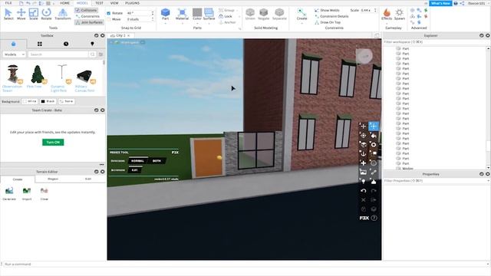Select the F3X Resize tool
Image resolution: width=491 pixels, height=276 pixels.
374,126
